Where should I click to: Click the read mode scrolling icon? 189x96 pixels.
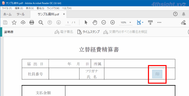point(150,23)
